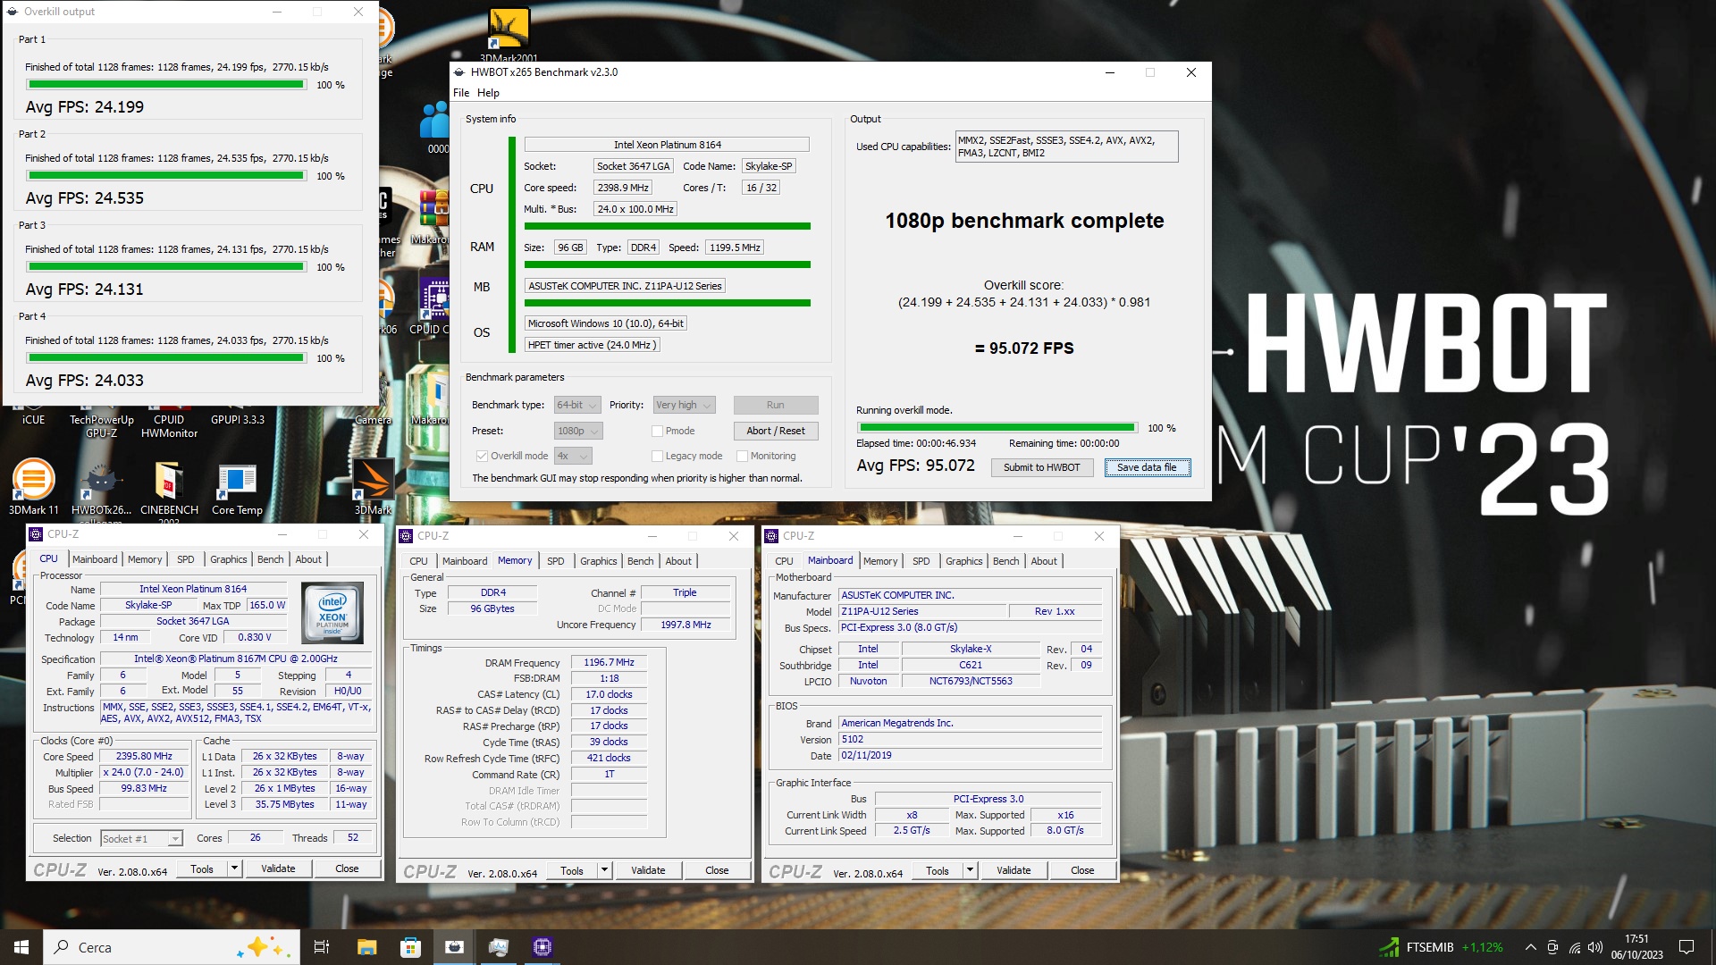Open the 3DMark2001 desktop shortcut
This screenshot has height=965, width=1716.
tap(509, 31)
